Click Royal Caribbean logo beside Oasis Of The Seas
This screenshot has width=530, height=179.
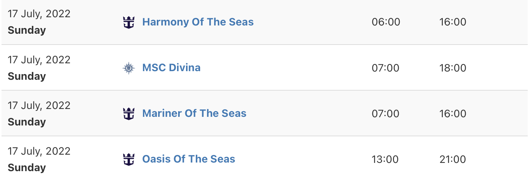point(129,160)
